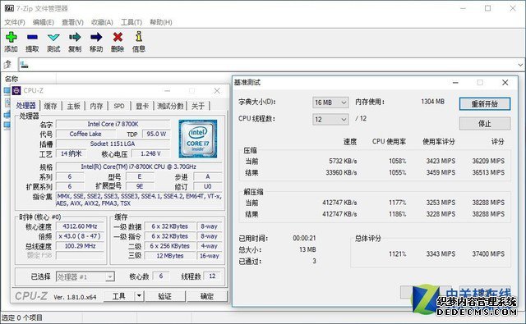526x324 pixels.
Task: Switch to CPU-Z Mainboard (主板) tab
Action: tap(73, 106)
